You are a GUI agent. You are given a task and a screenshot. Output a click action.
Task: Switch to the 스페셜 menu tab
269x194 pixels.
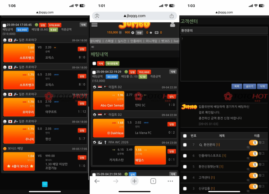point(109,41)
